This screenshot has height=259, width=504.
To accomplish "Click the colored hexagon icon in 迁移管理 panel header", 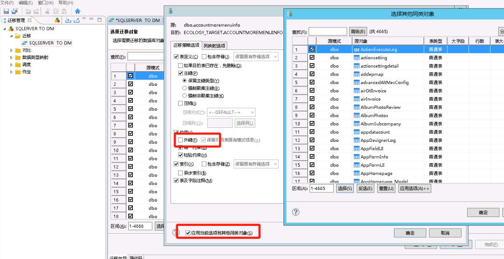I will tap(57, 20).
